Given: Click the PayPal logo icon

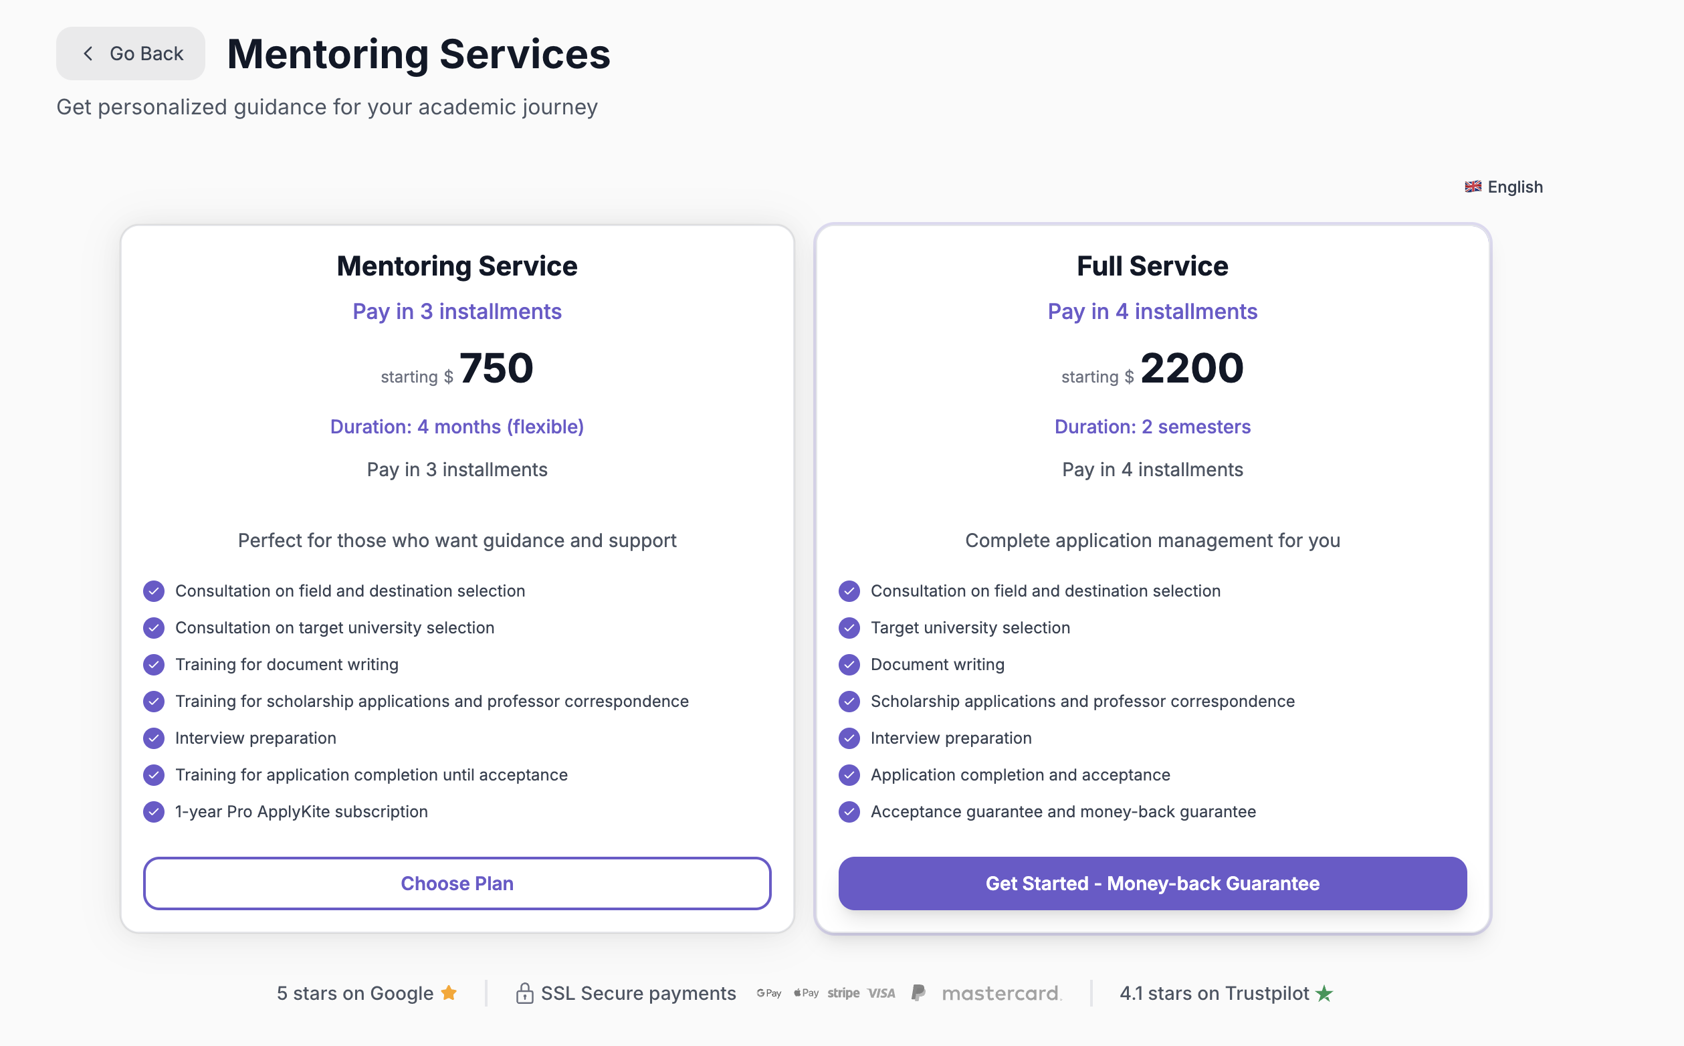Looking at the screenshot, I should click(918, 993).
